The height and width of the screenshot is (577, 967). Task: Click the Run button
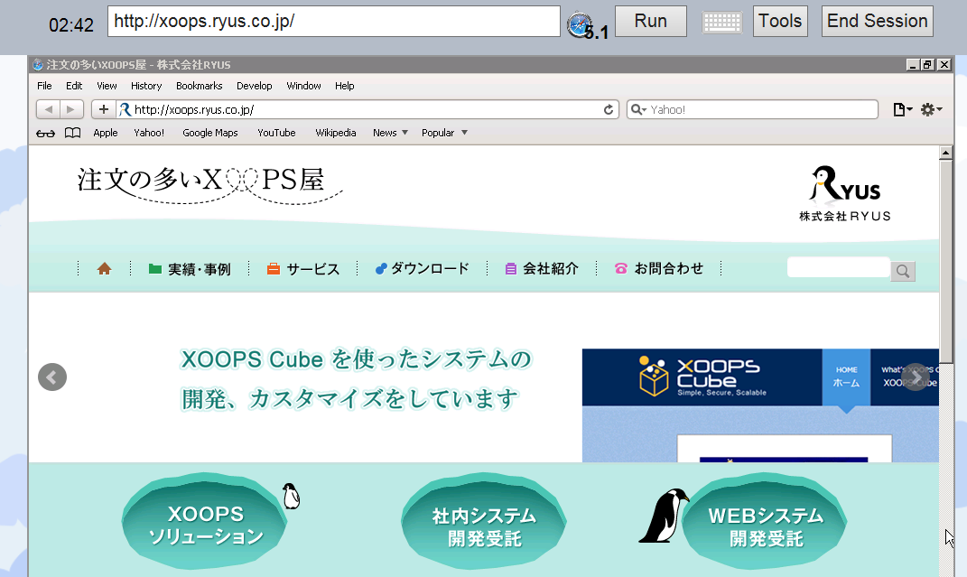pyautogui.click(x=651, y=22)
